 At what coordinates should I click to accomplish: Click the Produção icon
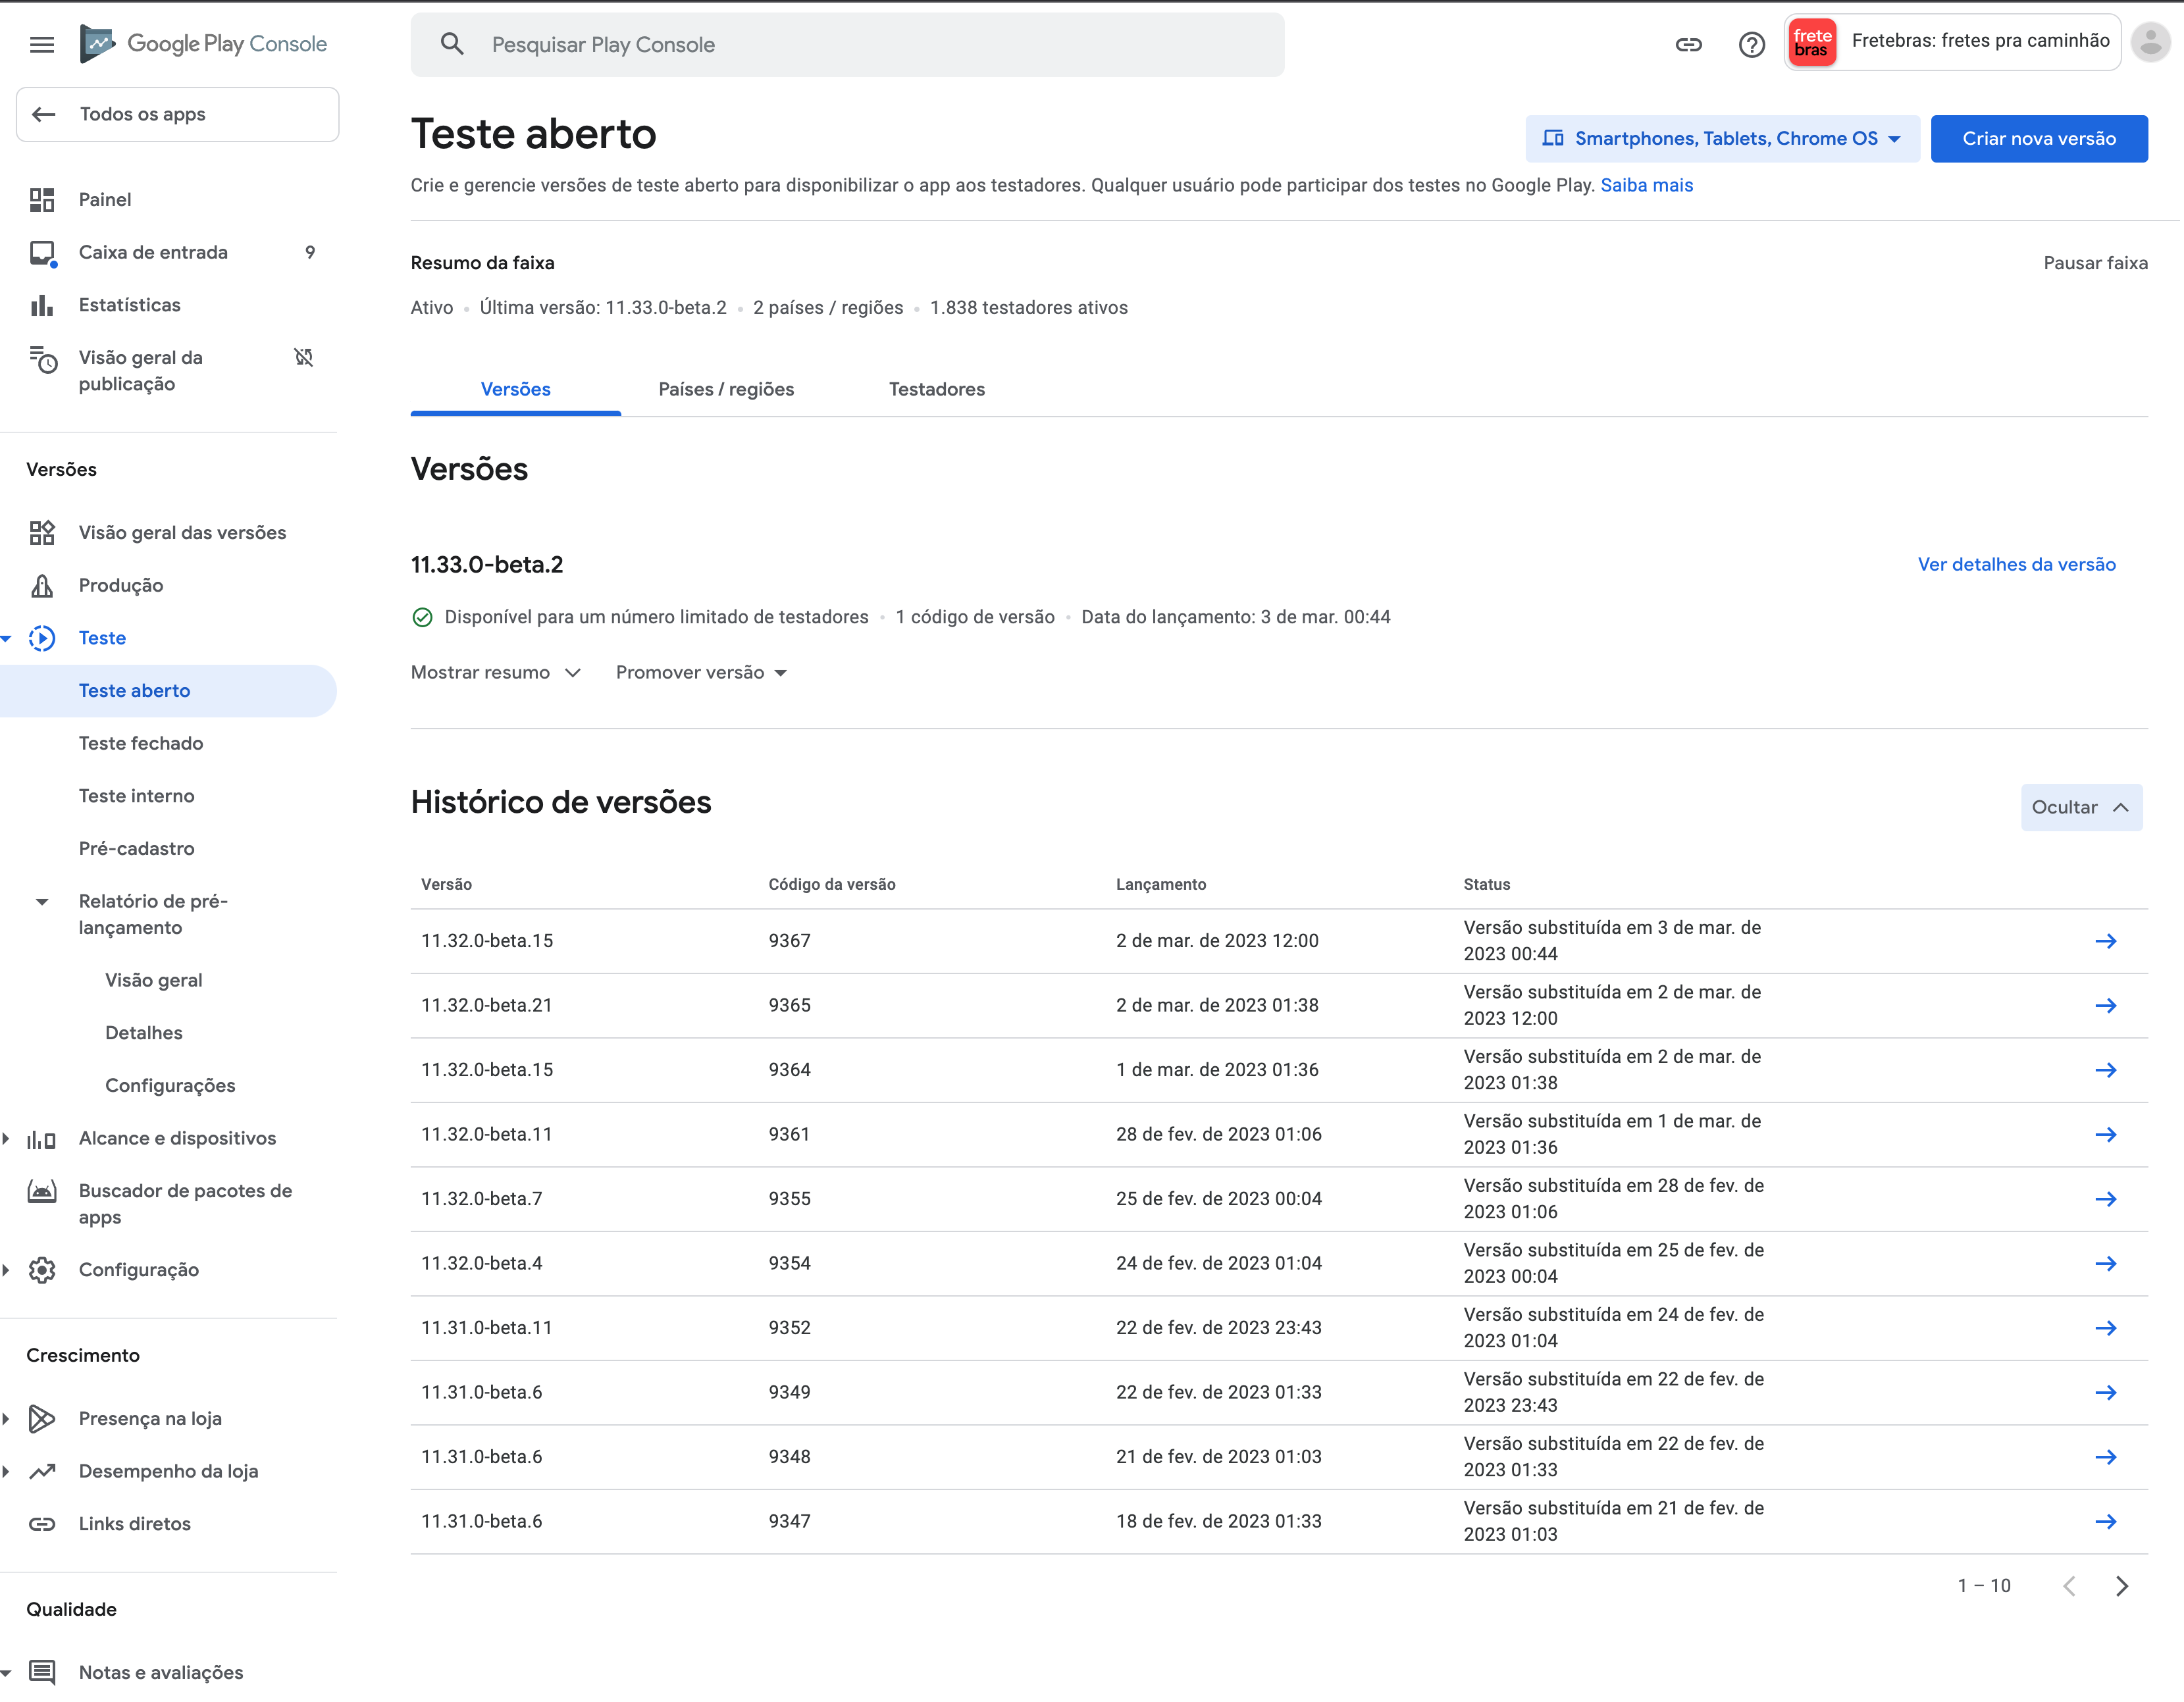(42, 585)
